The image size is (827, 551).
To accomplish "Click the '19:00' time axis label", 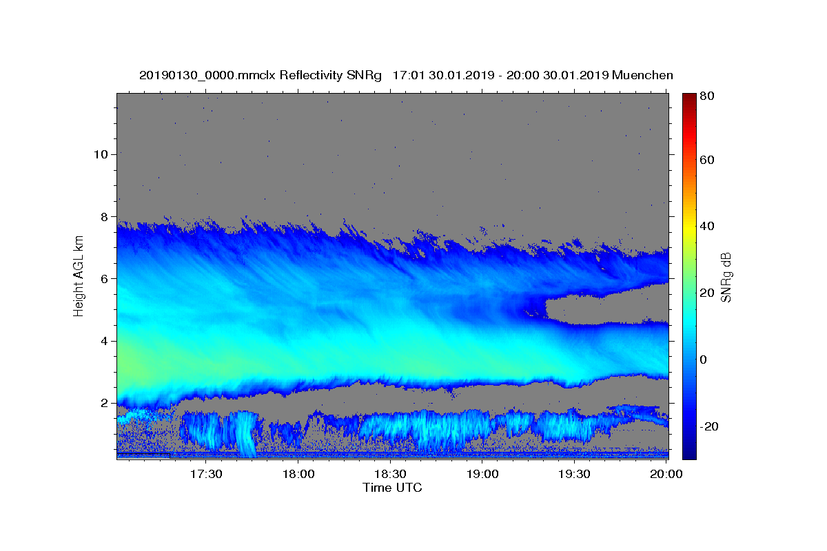I will (x=482, y=474).
